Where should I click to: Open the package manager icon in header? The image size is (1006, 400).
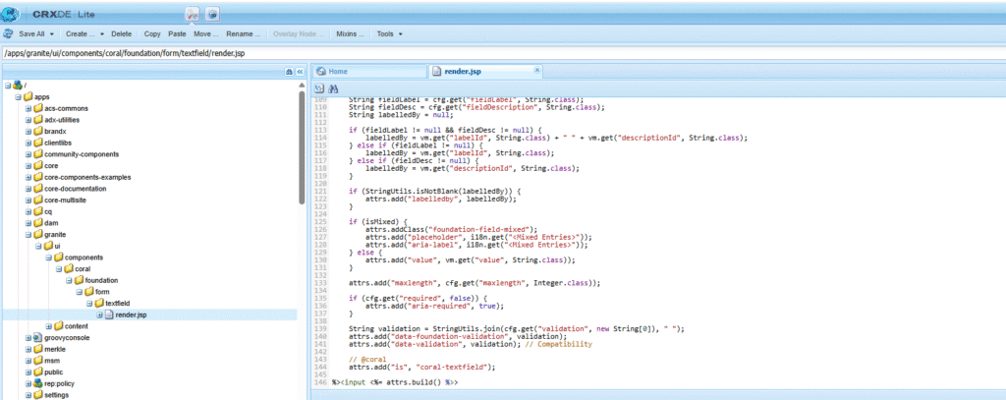pos(213,14)
